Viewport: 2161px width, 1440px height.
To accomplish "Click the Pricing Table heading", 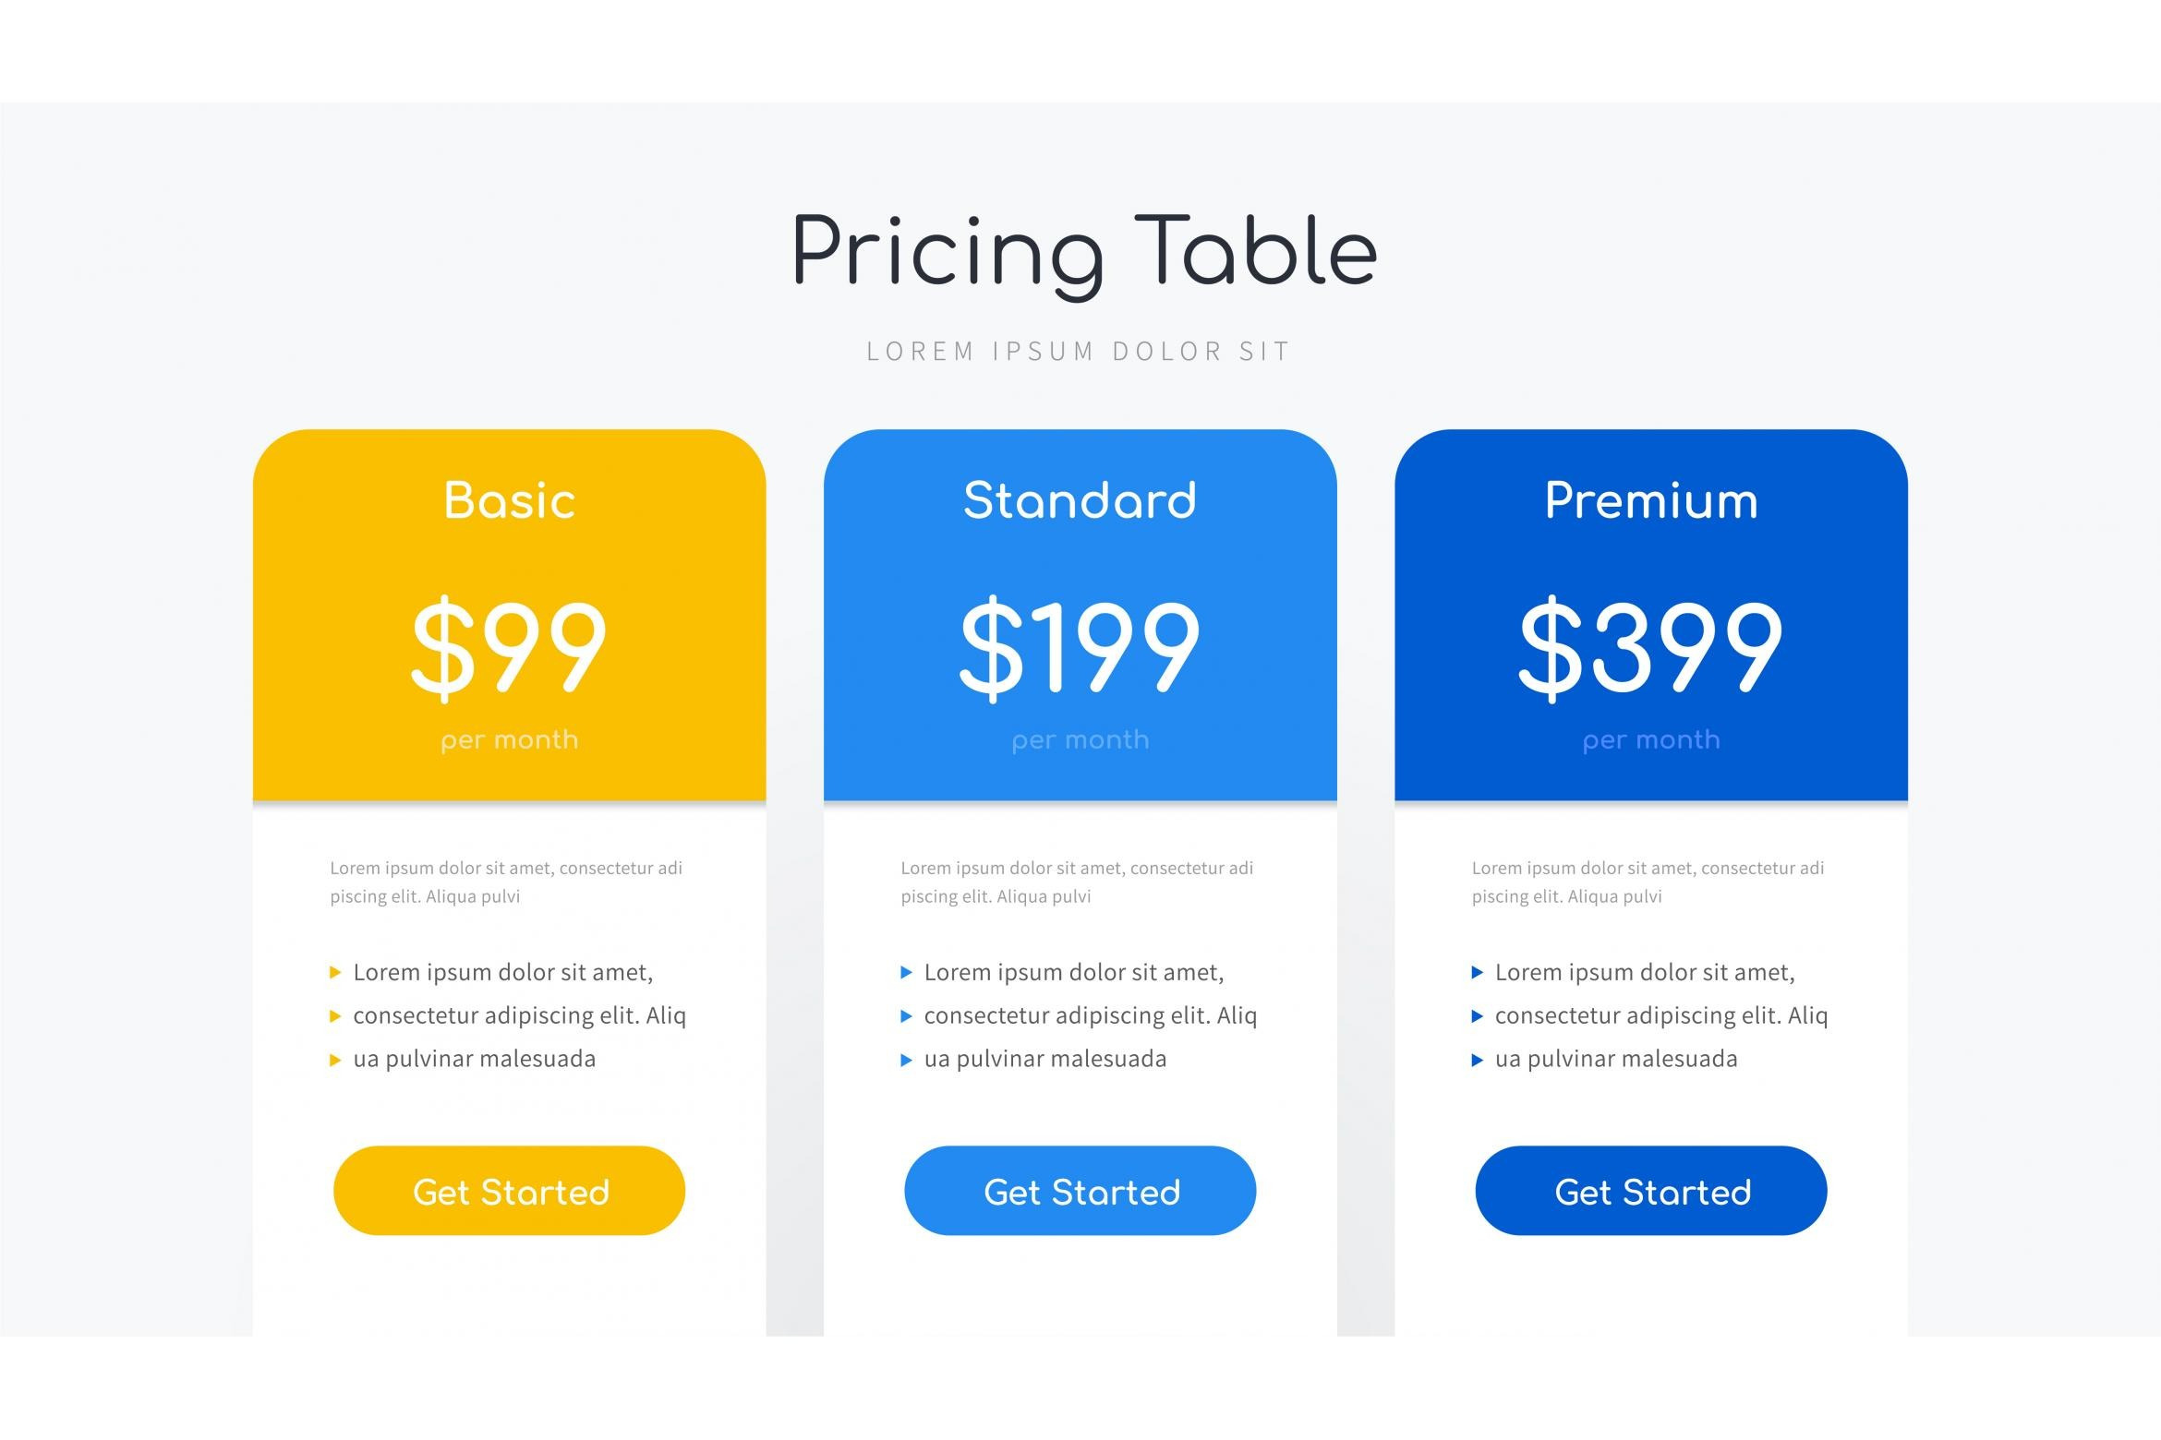I will (x=1084, y=252).
